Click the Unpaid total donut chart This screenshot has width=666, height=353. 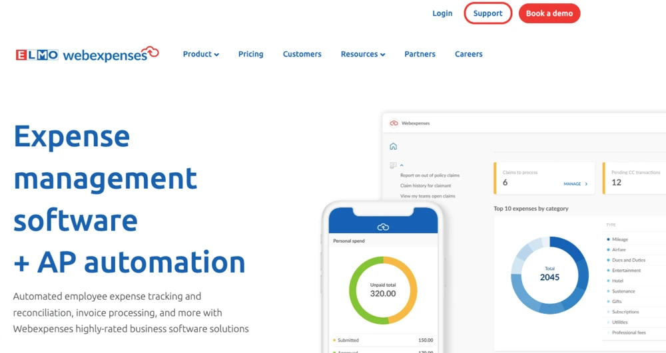[383, 291]
